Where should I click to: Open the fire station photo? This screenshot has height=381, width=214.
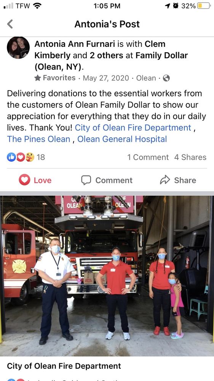pyautogui.click(x=107, y=276)
